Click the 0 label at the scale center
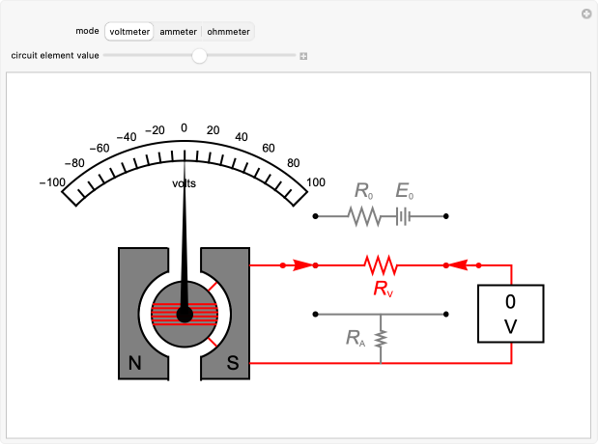Viewport: 598px width, 445px height. click(184, 128)
